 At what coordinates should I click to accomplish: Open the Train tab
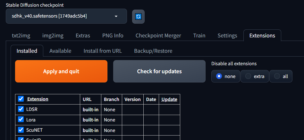pyautogui.click(x=199, y=35)
